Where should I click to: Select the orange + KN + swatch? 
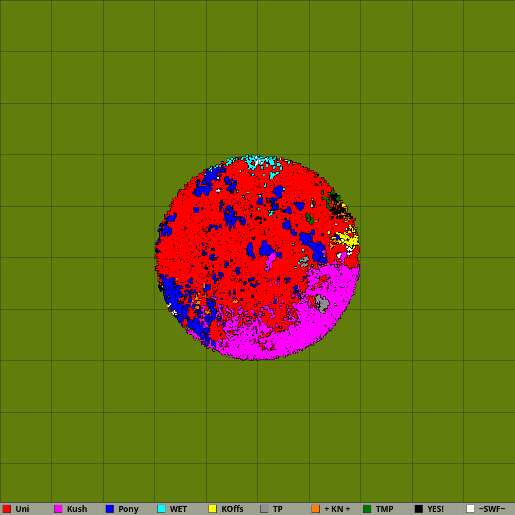pos(316,509)
